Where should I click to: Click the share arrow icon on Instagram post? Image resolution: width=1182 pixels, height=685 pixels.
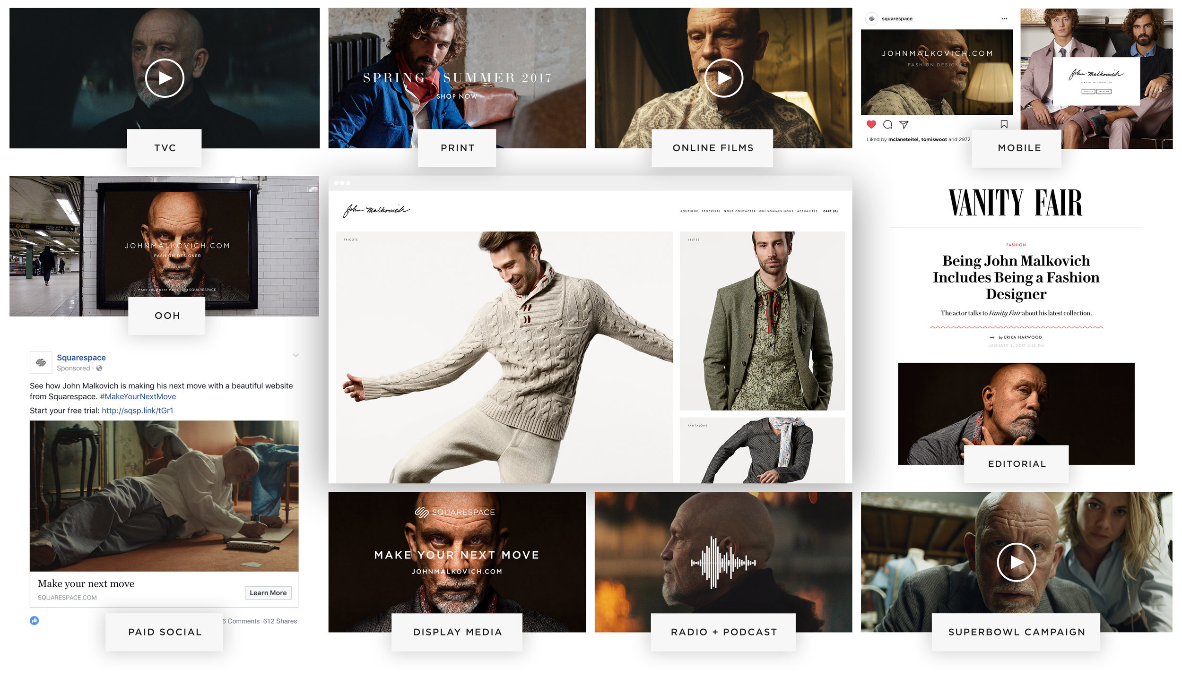tap(904, 124)
